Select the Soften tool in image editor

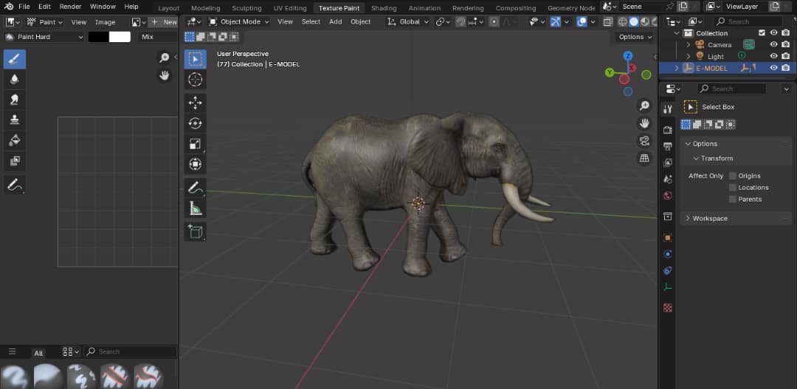(x=15, y=79)
